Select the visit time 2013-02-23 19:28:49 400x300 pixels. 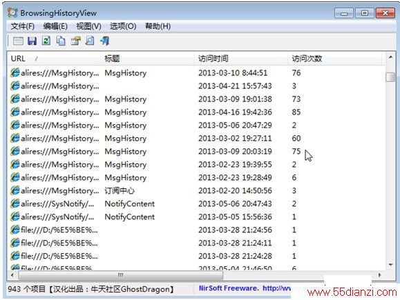235,177
